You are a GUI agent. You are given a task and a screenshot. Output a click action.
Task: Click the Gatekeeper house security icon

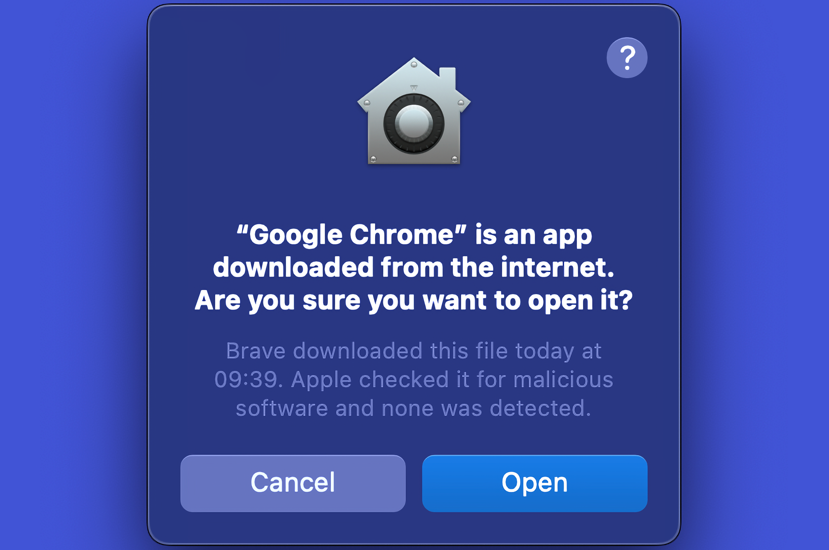[x=414, y=111]
